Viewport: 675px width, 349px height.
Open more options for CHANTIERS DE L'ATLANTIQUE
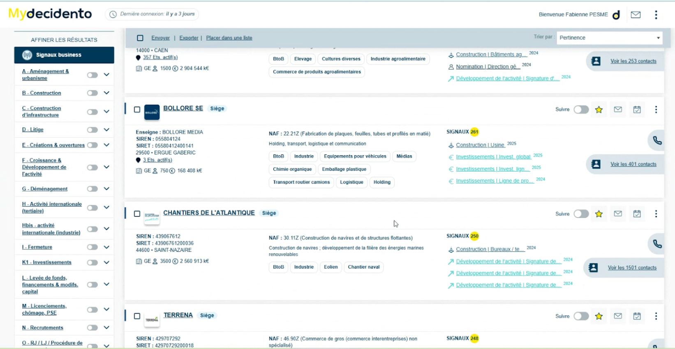coord(656,214)
